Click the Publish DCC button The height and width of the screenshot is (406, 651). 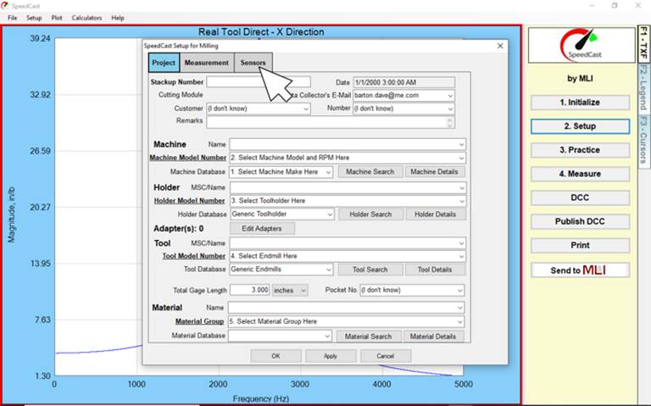click(580, 222)
